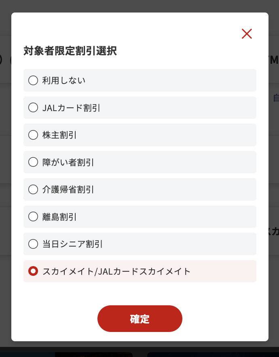This screenshot has width=279, height=357.
Task: Click the 当日シニア割引 option label
Action: coord(72,244)
